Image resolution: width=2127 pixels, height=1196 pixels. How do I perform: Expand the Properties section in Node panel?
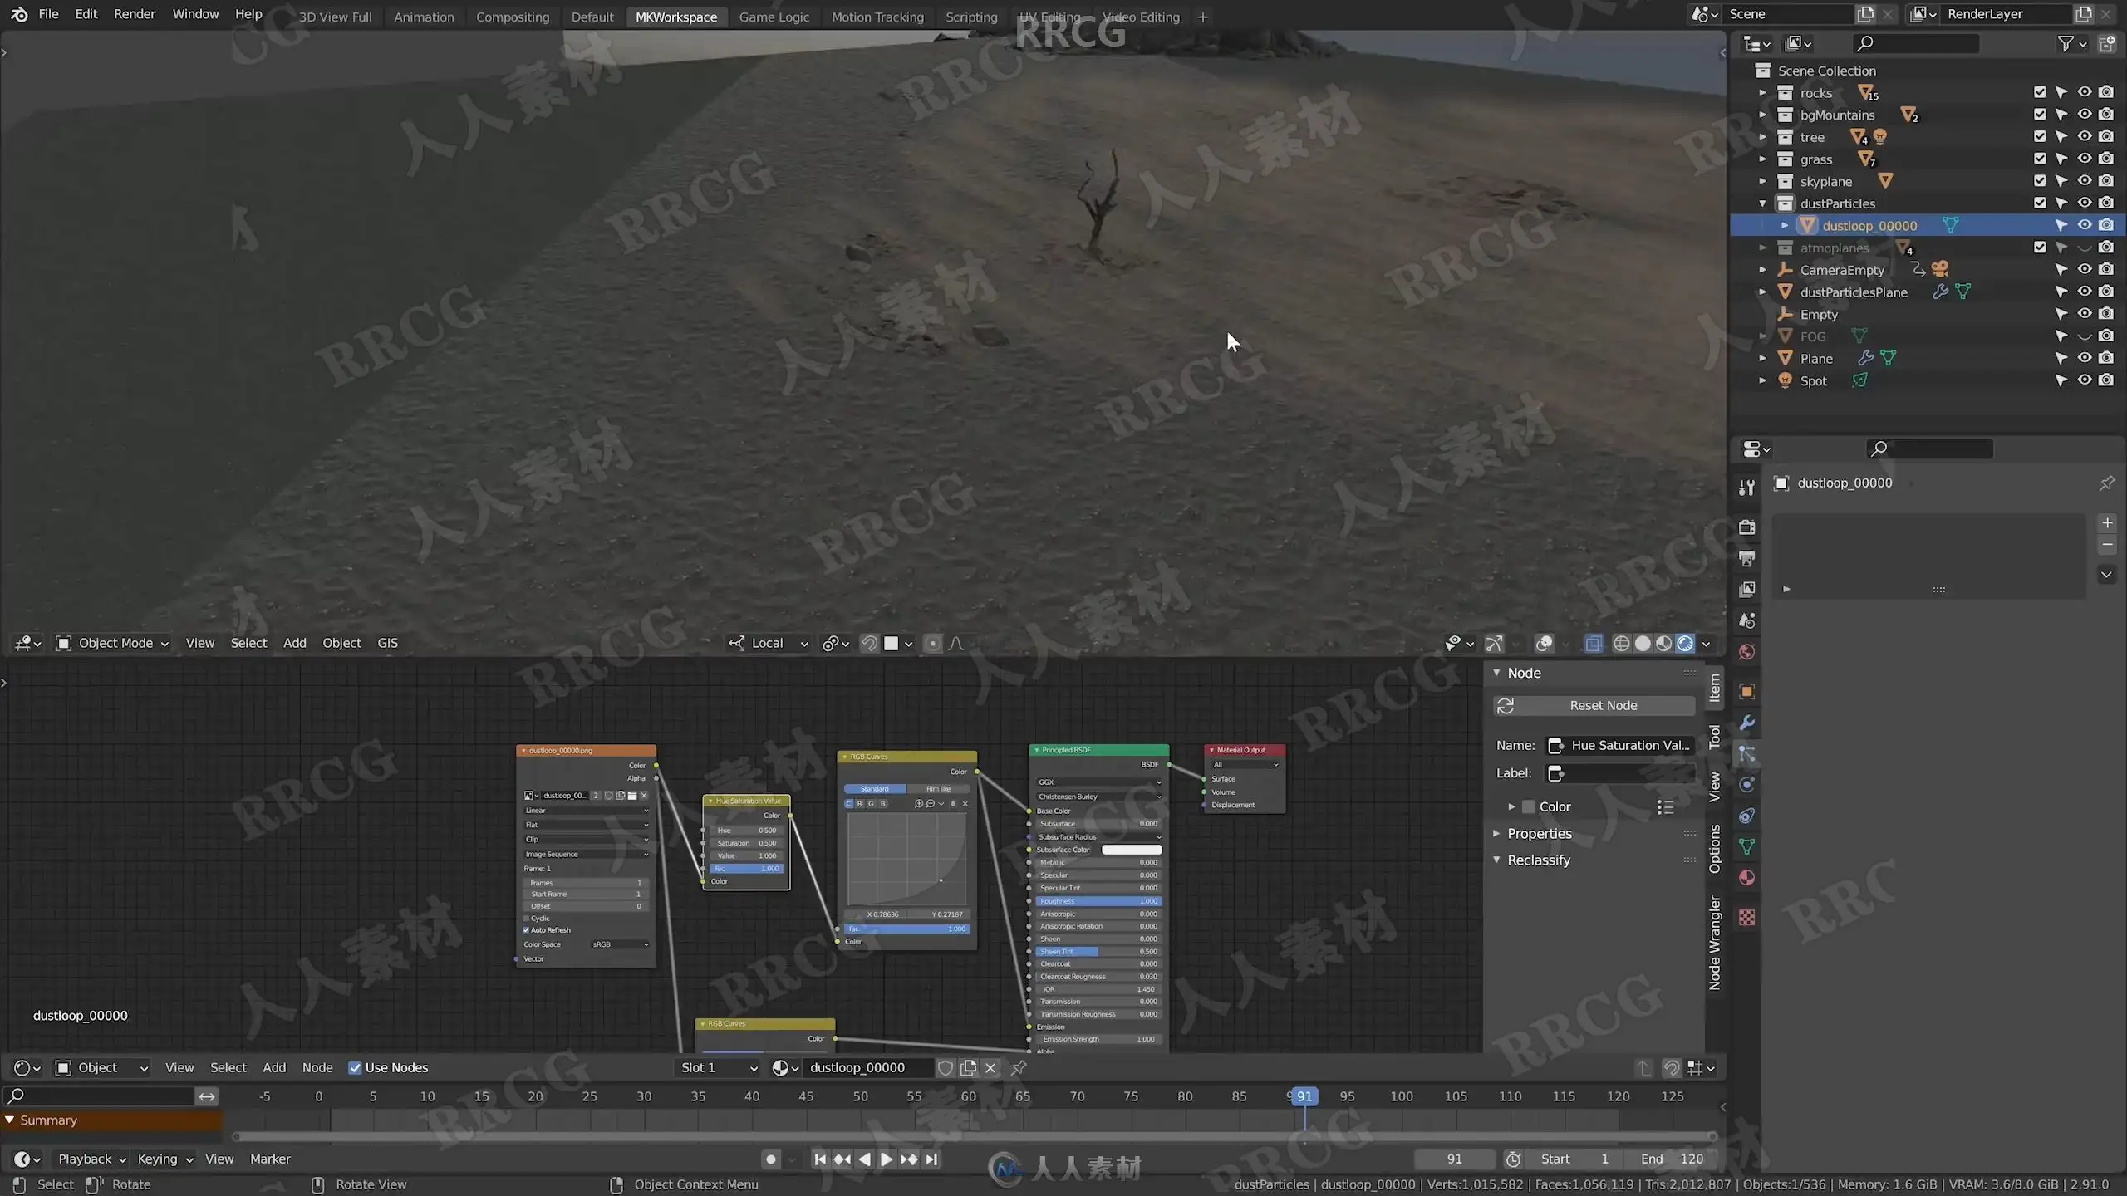1539,833
